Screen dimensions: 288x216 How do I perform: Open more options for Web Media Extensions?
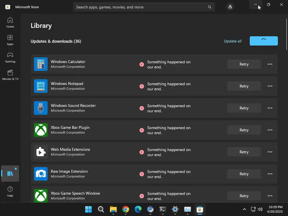tap(270, 152)
